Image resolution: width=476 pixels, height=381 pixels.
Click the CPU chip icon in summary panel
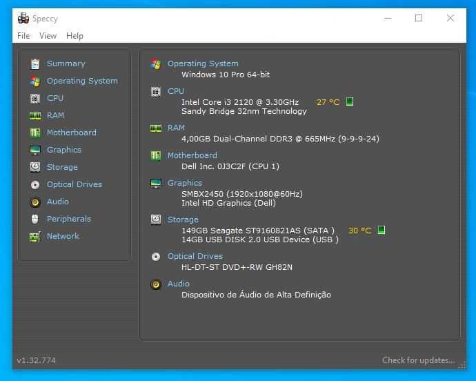156,91
